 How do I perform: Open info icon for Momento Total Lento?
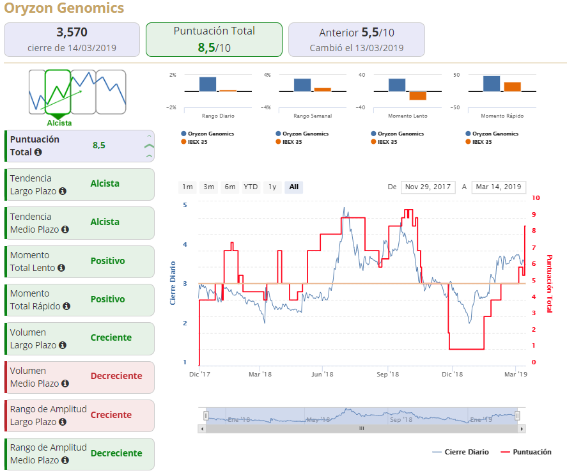pyautogui.click(x=61, y=268)
